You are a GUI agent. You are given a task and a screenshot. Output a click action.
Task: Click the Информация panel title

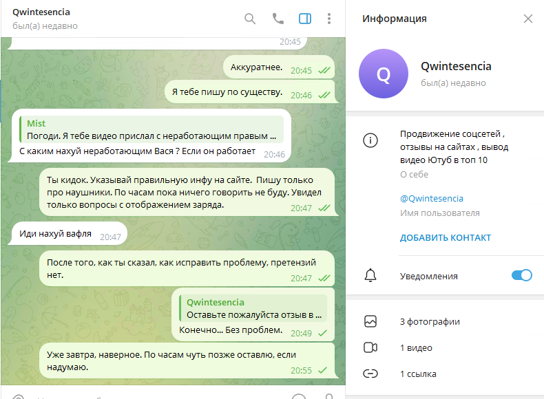[395, 19]
